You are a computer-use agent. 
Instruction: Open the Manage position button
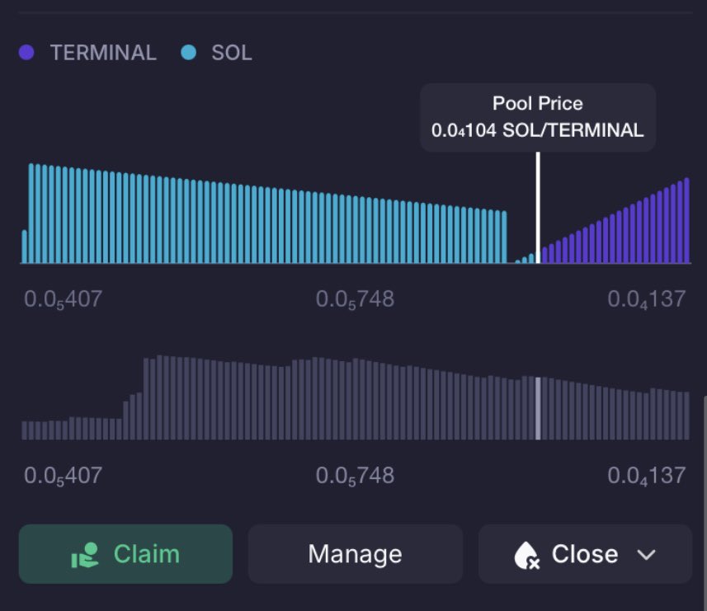click(x=356, y=554)
